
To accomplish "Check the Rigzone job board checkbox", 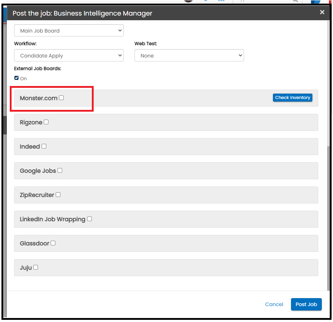I will [46, 122].
